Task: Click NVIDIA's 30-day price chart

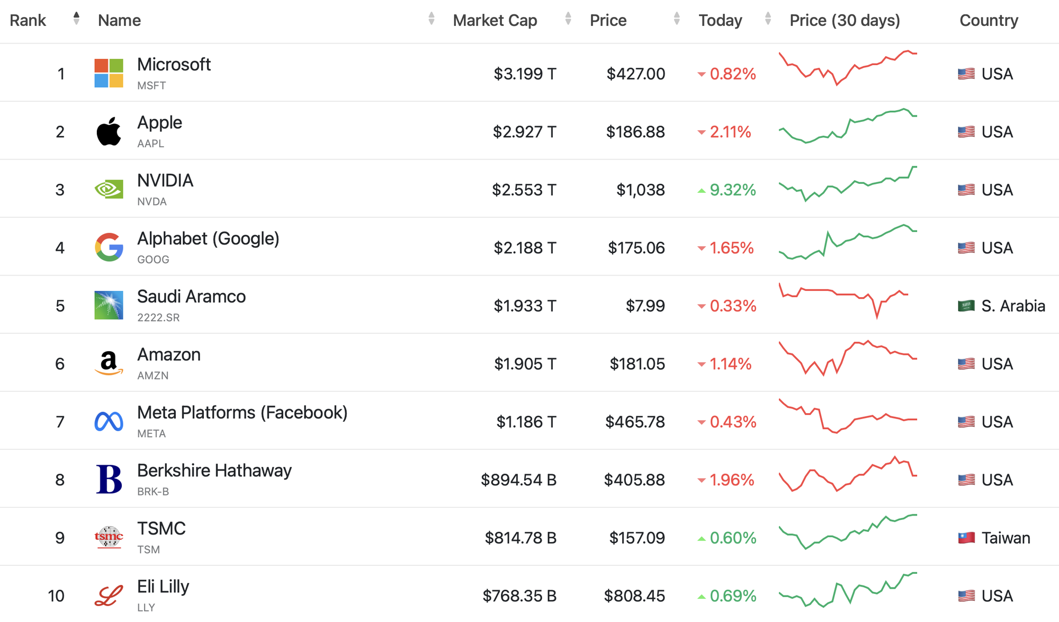Action: point(848,184)
